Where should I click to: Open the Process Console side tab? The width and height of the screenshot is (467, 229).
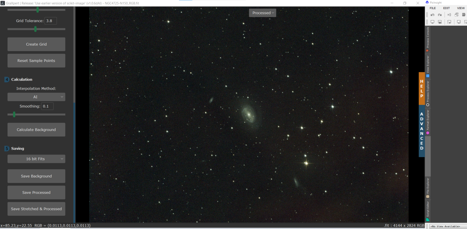point(428,39)
